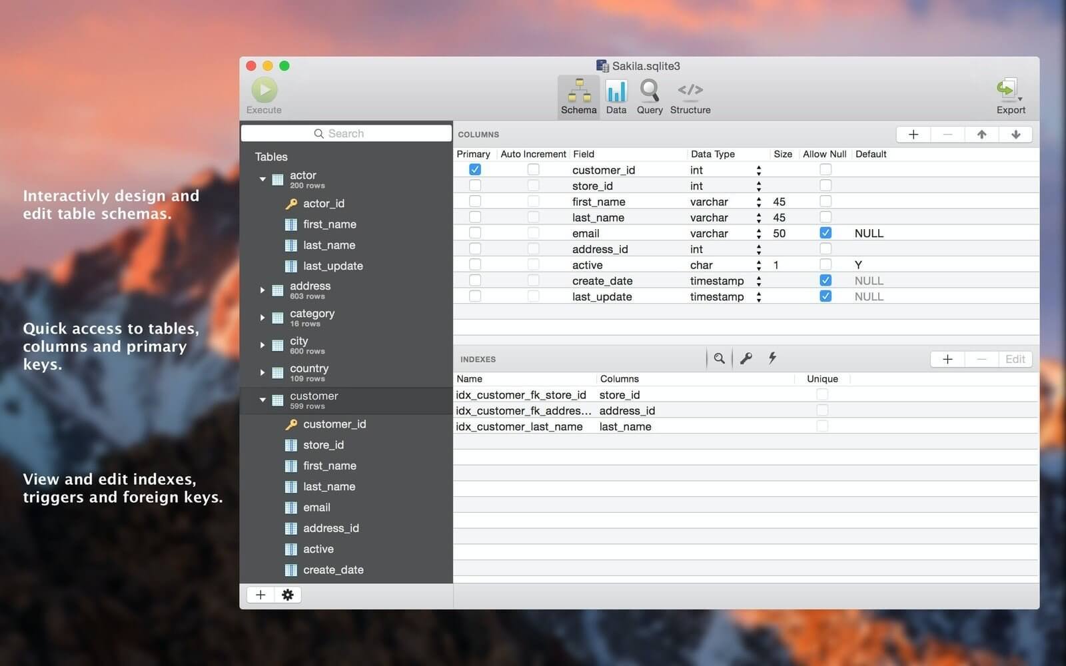Move a column up using the up arrow
Image resolution: width=1066 pixels, height=666 pixels.
coord(981,134)
